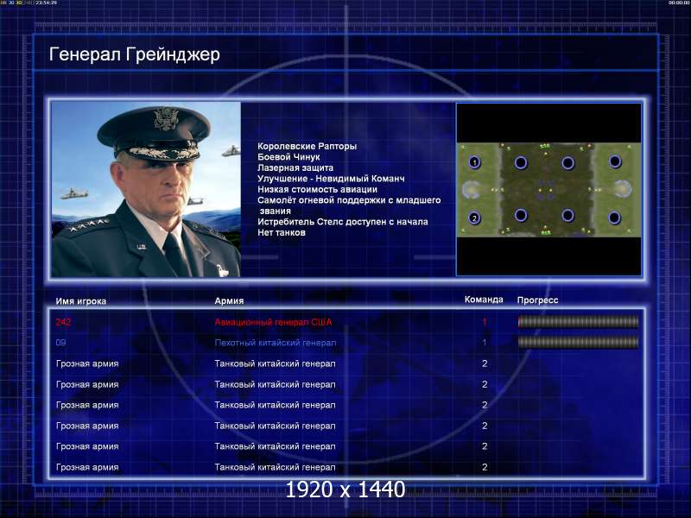Click 'Авиационный генерал США' army entry

click(x=273, y=322)
